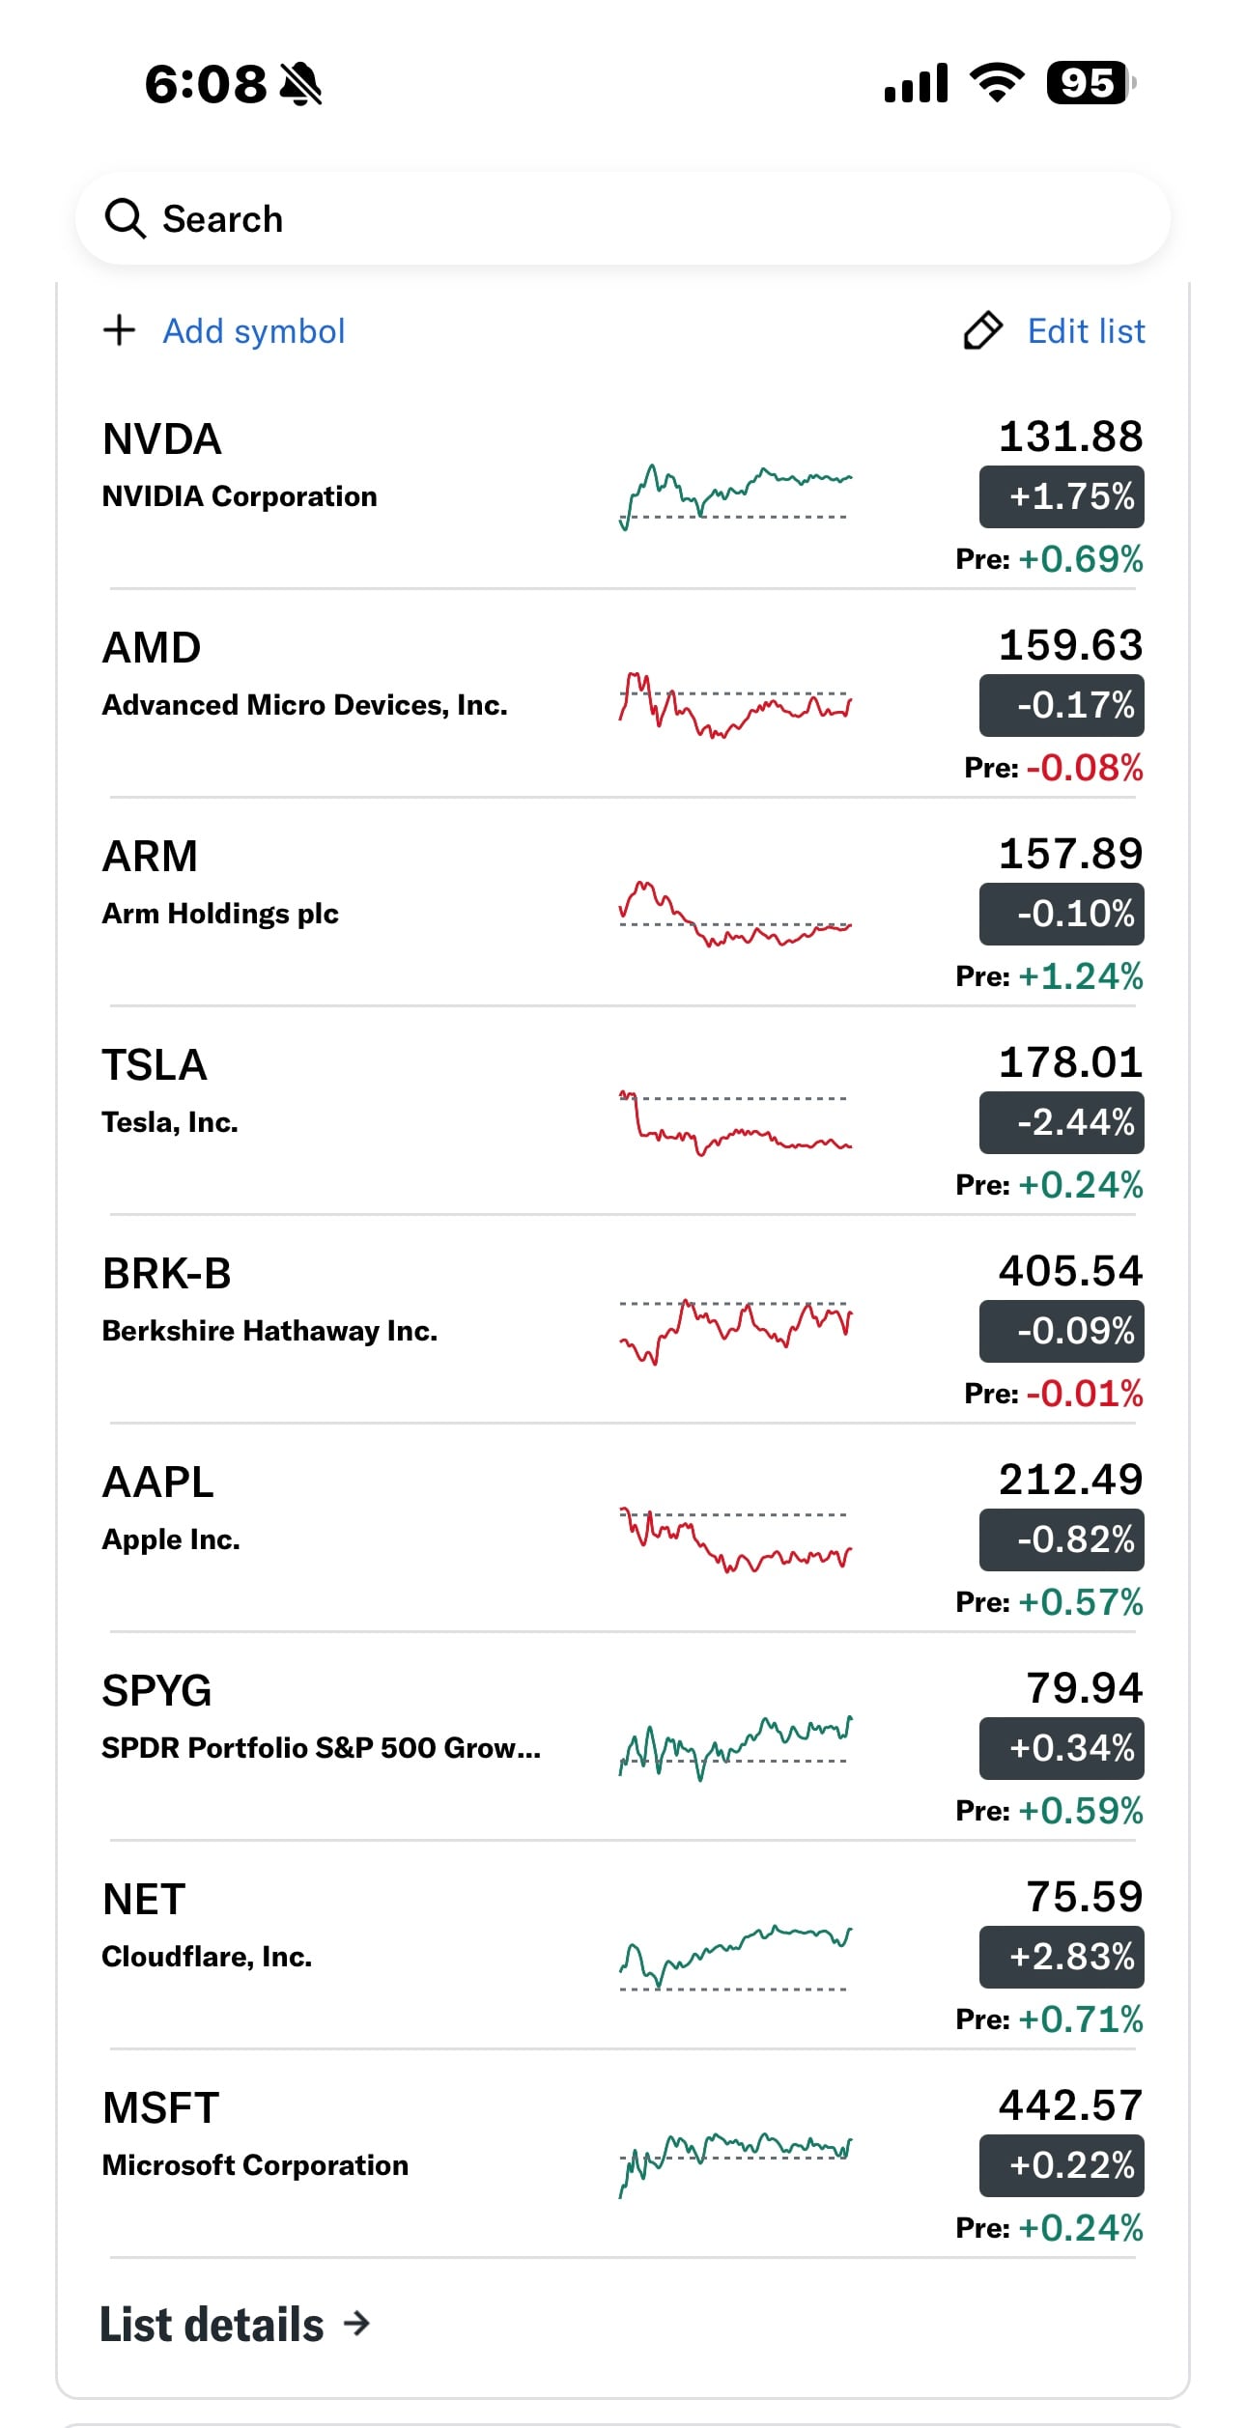This screenshot has height=2428, width=1246.
Task: Tap the silent mode bell icon
Action: 300,84
